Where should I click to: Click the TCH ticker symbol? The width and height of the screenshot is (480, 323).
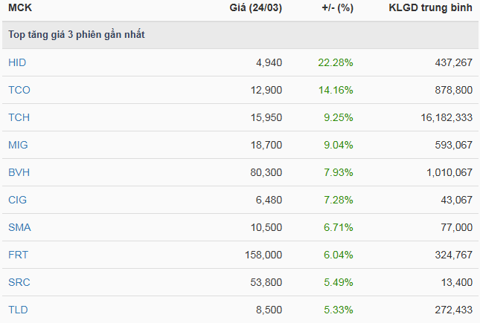[19, 117]
